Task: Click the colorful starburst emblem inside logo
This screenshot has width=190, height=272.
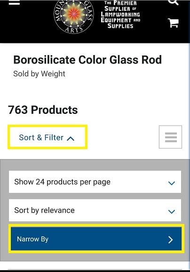Action: pos(74,13)
